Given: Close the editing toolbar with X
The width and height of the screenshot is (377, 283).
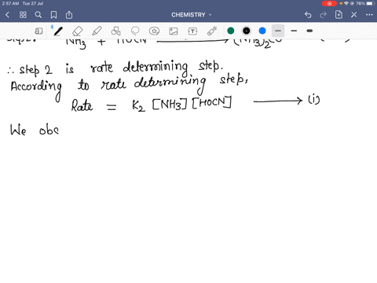Looking at the screenshot, I should point(354,15).
